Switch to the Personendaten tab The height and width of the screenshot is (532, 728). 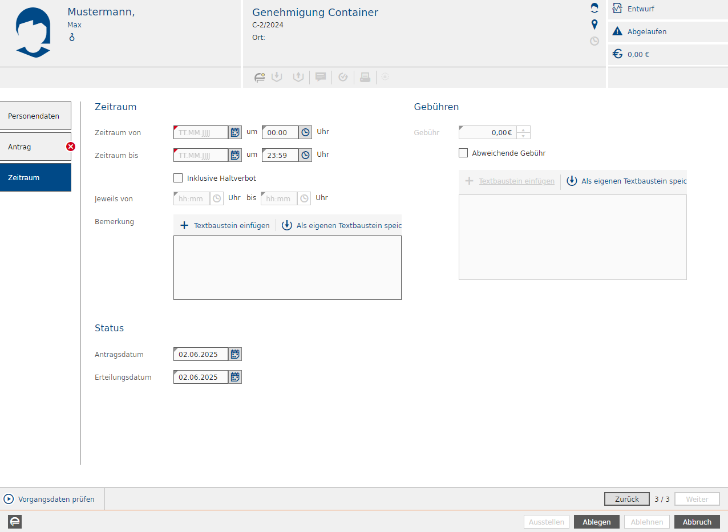[x=35, y=116]
